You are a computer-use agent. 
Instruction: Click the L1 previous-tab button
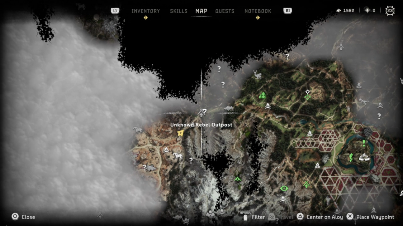(115, 11)
